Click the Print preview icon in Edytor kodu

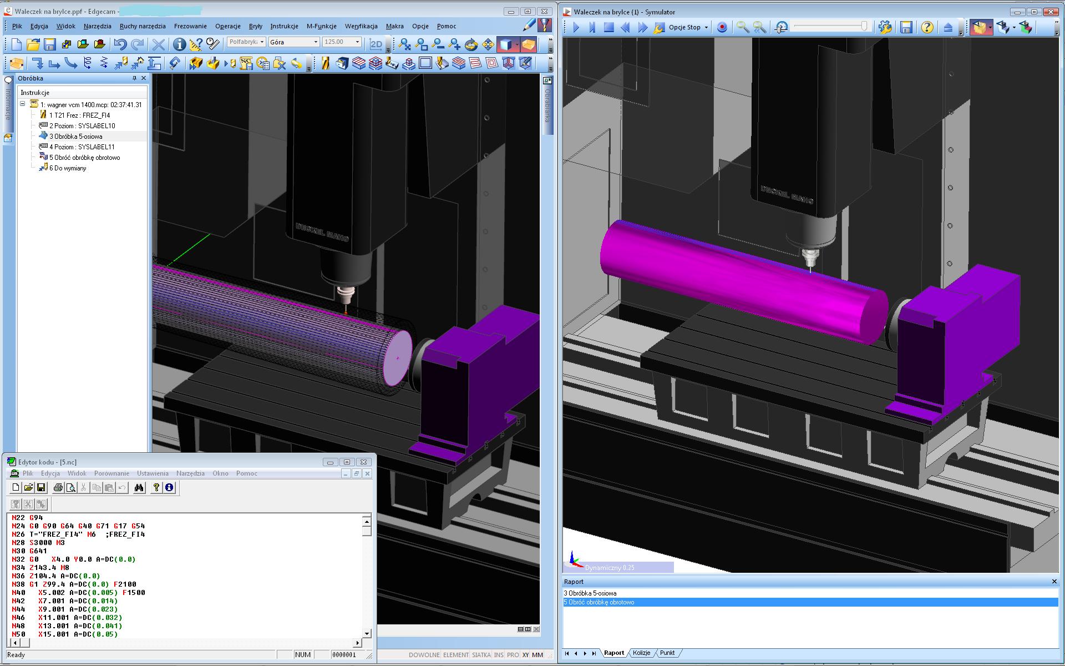click(x=71, y=487)
